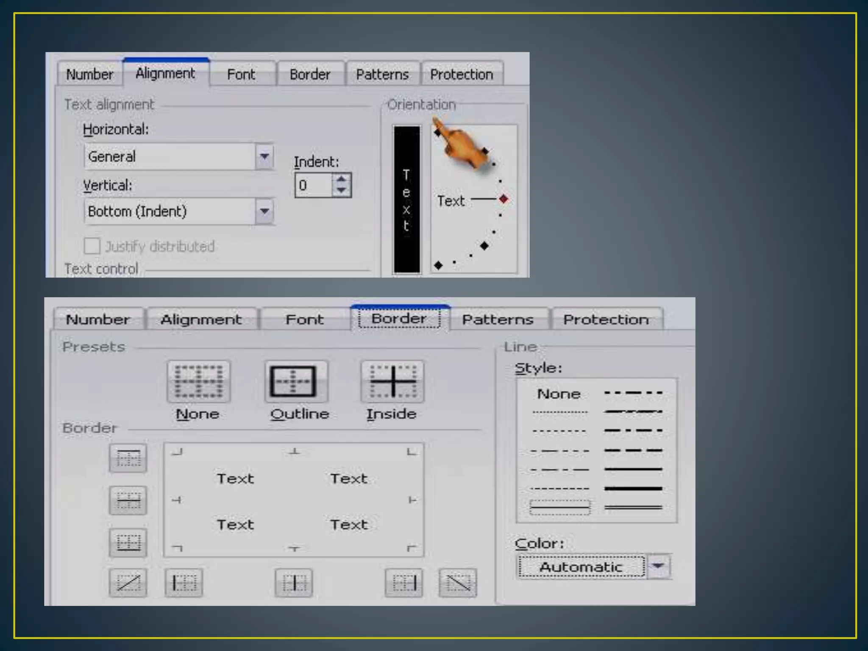Toggle the left border button

point(184,583)
